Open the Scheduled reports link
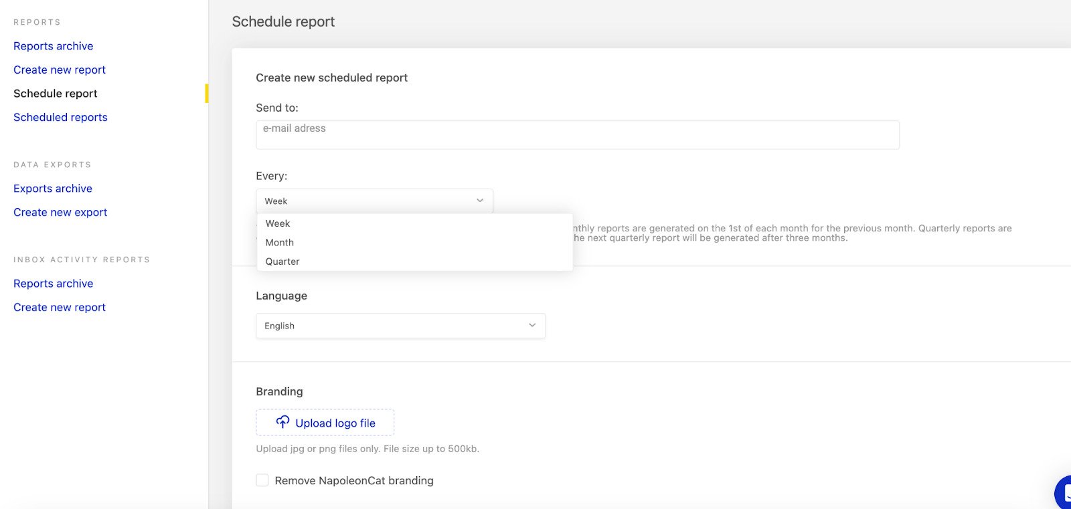 tap(60, 117)
